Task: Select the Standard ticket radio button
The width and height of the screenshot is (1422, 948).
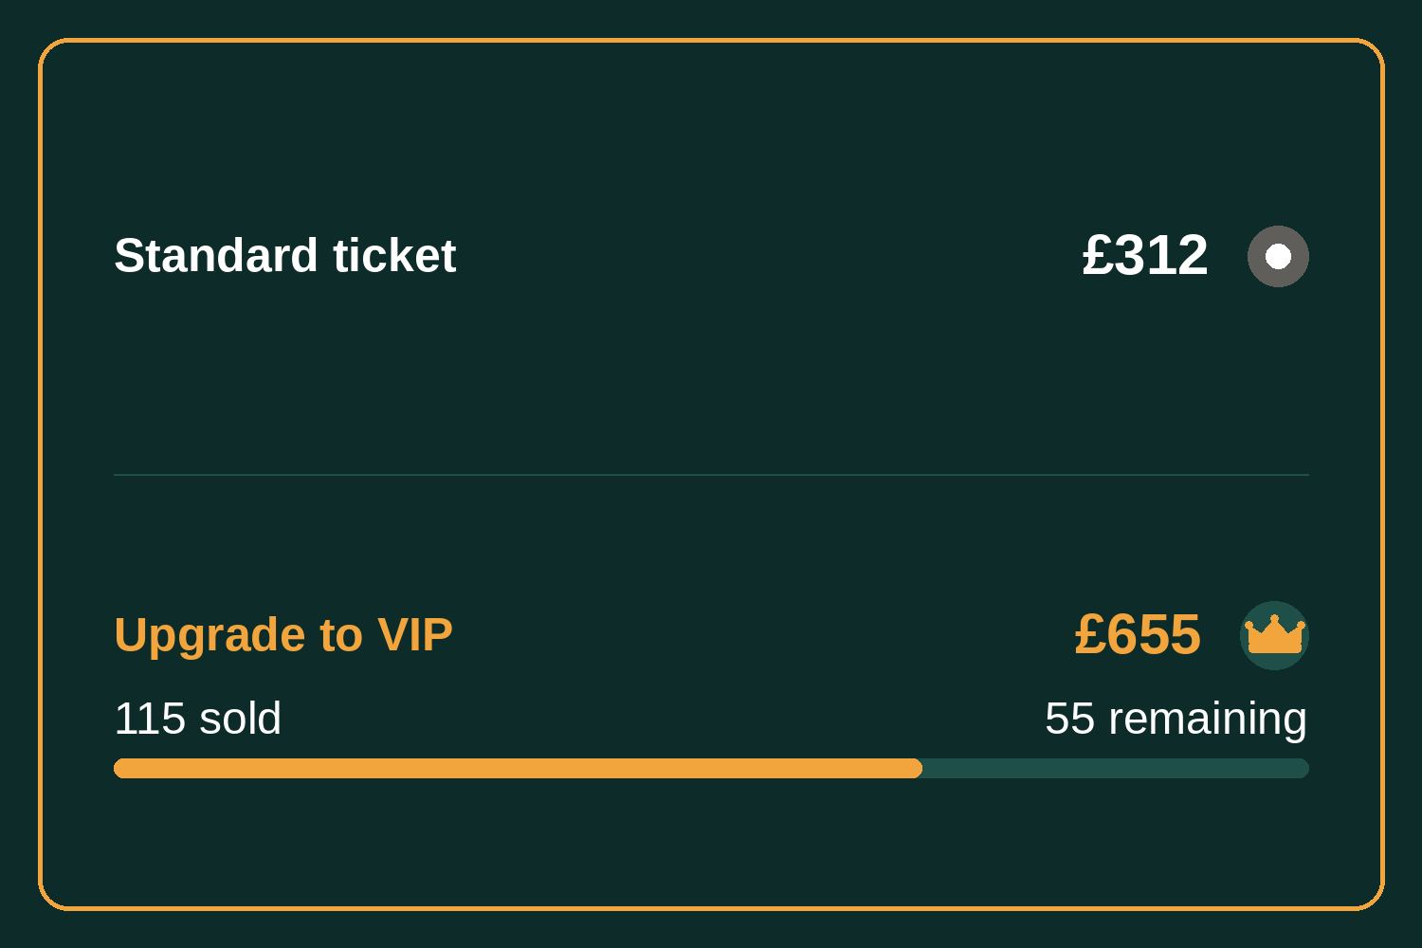Action: coord(1278,256)
